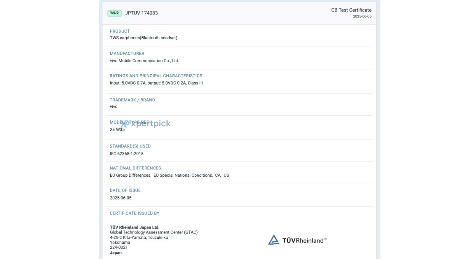Select model reference "XE W35"

[117, 129]
